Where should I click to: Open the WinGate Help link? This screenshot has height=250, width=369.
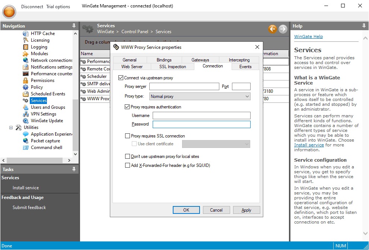308,37
